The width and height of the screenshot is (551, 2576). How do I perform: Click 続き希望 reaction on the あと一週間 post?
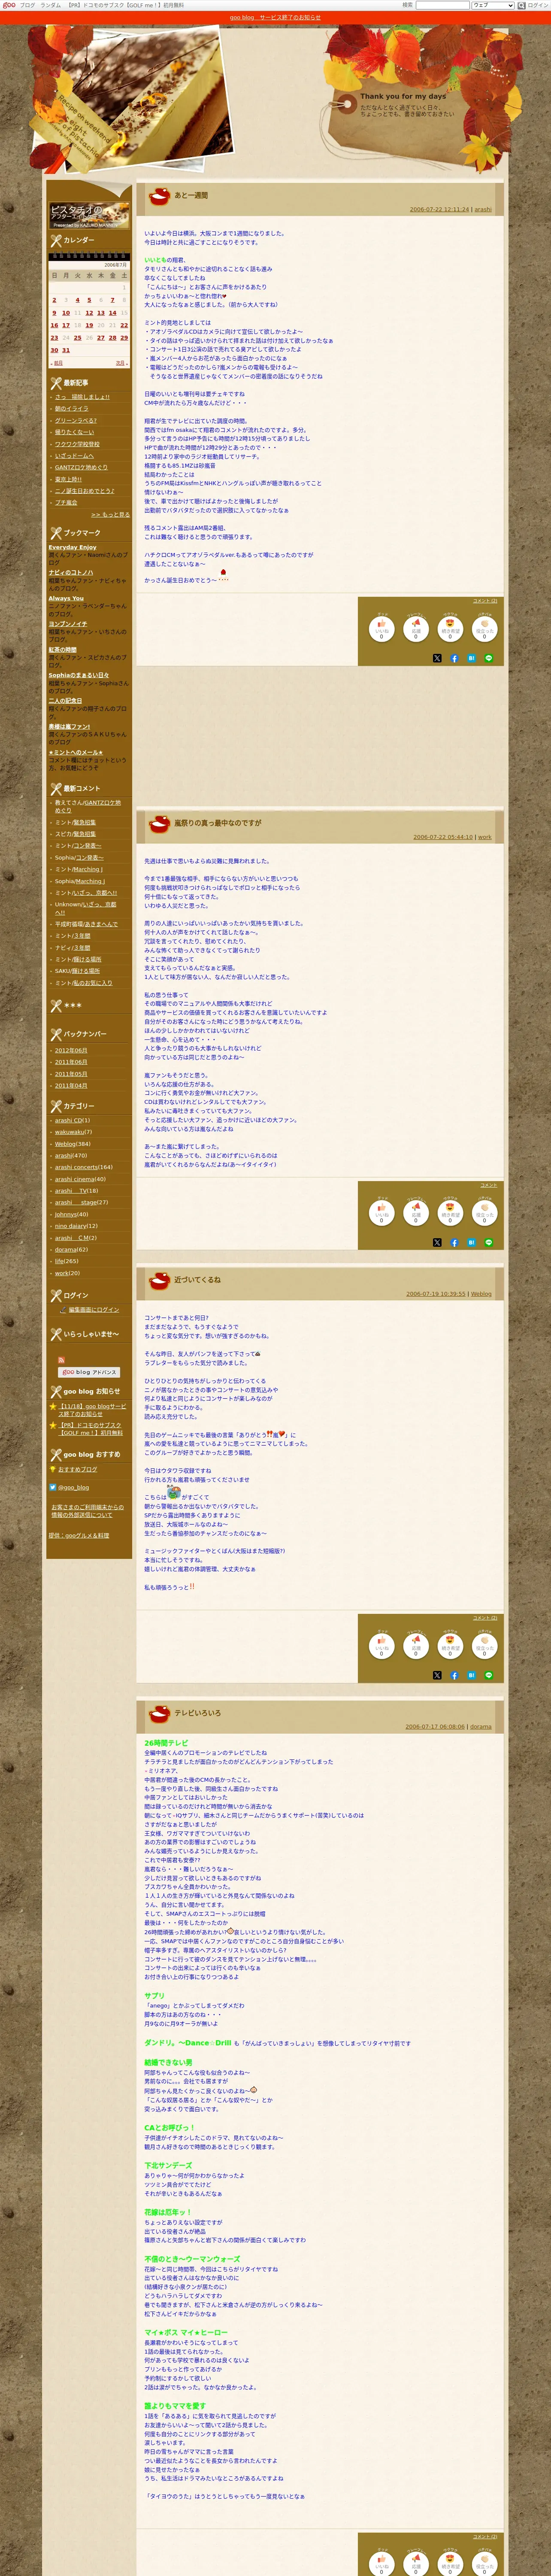pyautogui.click(x=450, y=628)
